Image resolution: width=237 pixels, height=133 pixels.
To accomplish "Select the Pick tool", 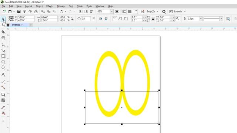I will pyautogui.click(x=3, y=19).
